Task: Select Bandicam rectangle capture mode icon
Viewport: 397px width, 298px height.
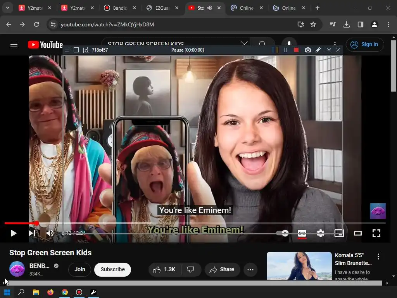Action: (76, 50)
